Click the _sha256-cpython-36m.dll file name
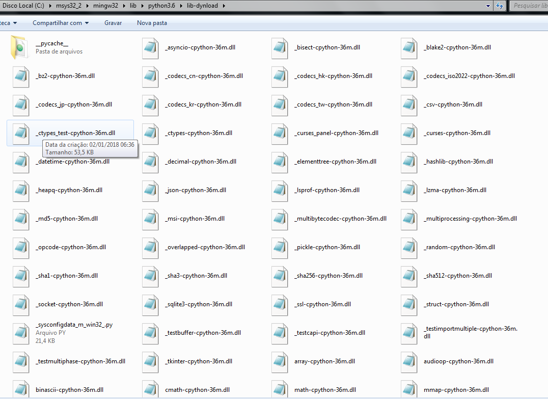 coord(328,276)
